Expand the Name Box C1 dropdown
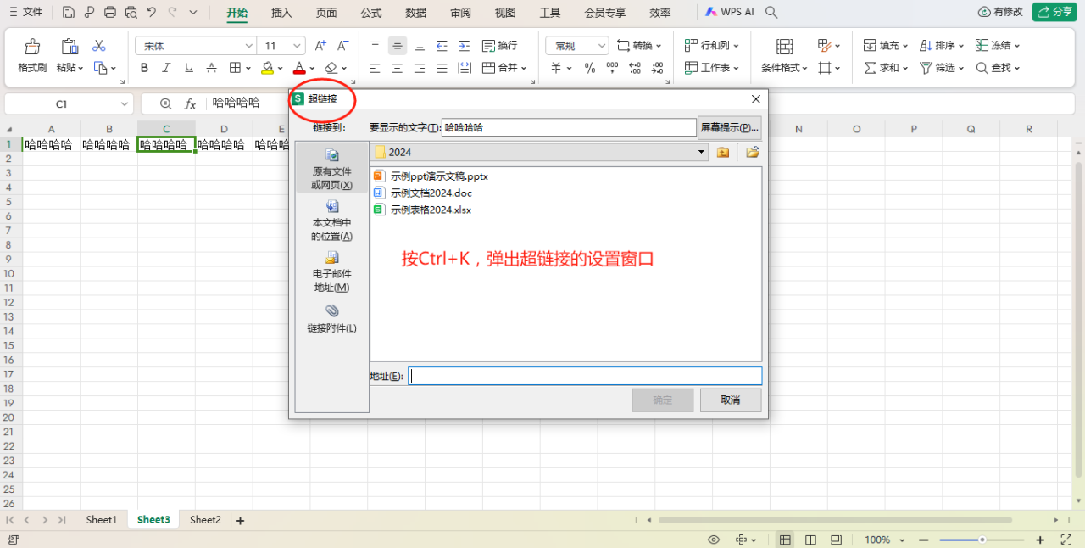 click(x=125, y=103)
